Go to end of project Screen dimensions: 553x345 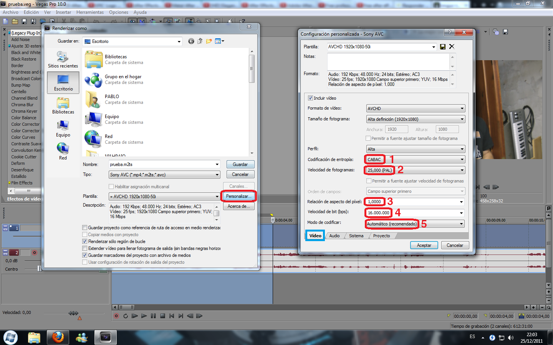point(181,316)
